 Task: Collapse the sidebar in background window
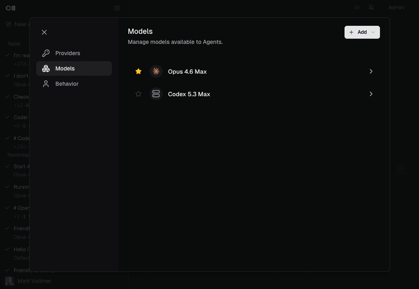[x=117, y=8]
